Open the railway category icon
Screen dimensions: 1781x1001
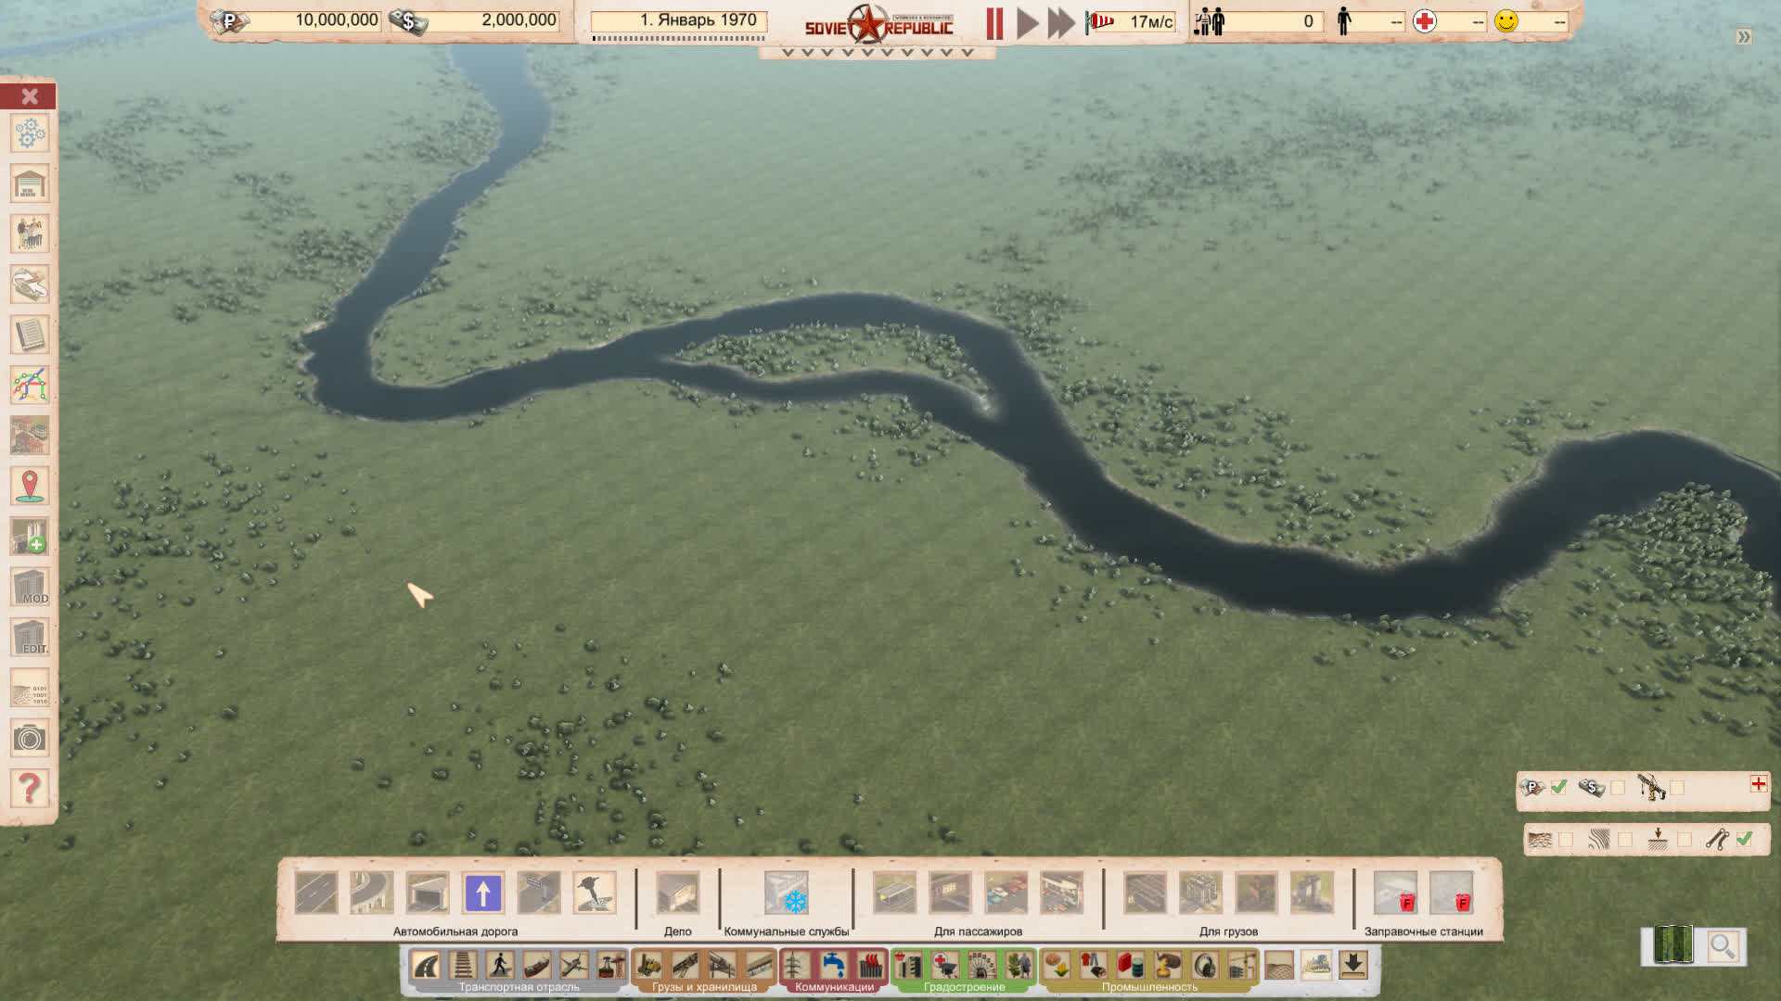coord(463,966)
